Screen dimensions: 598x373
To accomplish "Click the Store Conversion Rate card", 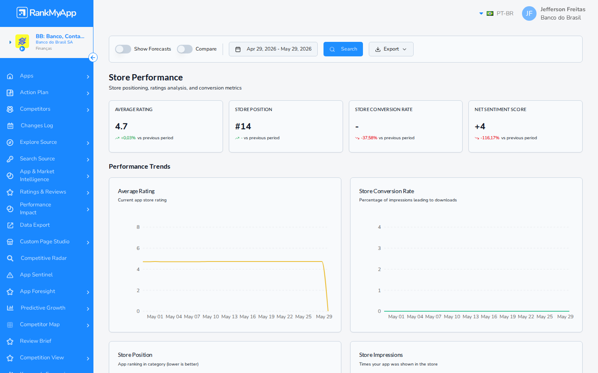I will [x=406, y=126].
